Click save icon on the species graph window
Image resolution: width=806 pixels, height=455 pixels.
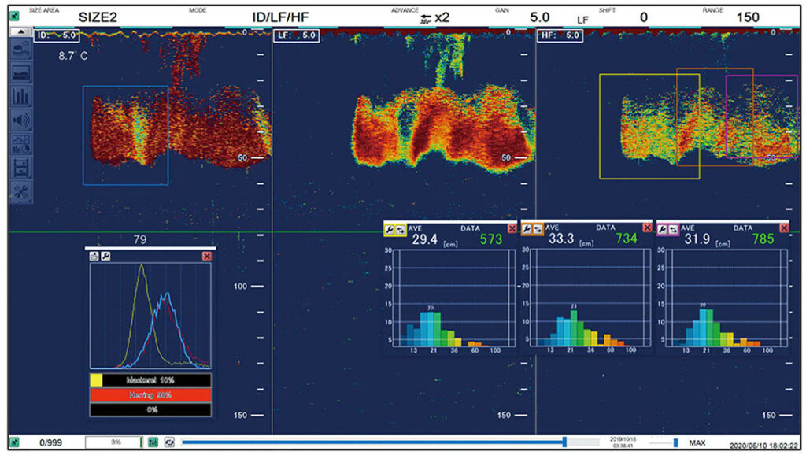click(94, 256)
